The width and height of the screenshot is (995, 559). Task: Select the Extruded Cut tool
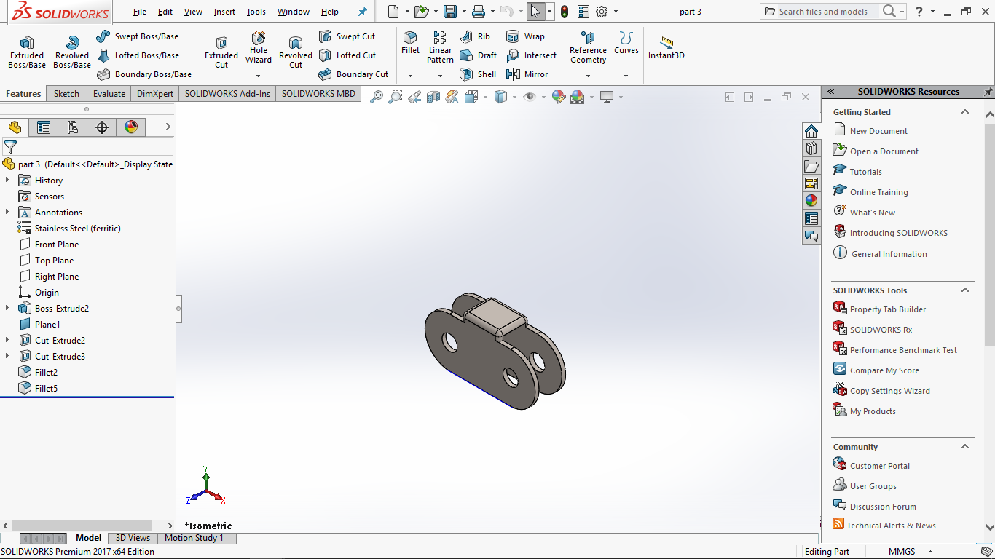[221, 53]
